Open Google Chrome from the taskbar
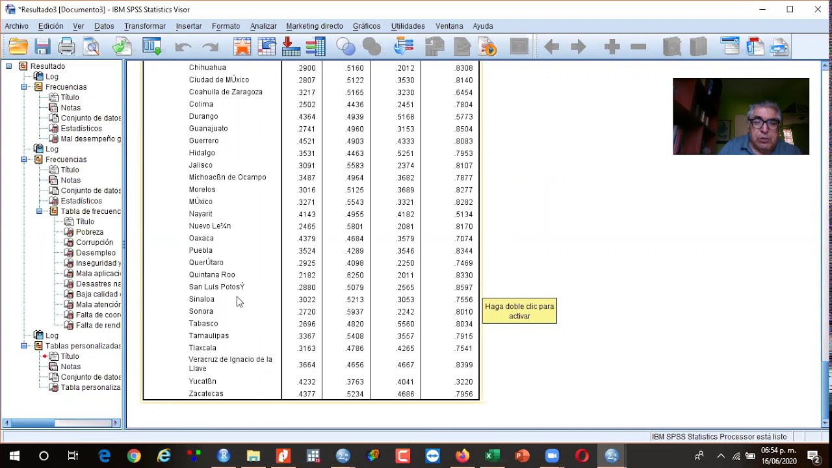This screenshot has height=468, width=832. 134,456
